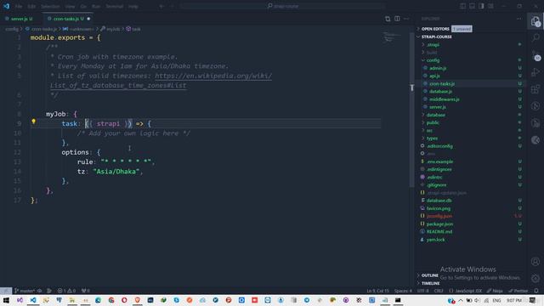Click the master branch indicator in status bar
Screen dimensions: 544x306
point(25,291)
